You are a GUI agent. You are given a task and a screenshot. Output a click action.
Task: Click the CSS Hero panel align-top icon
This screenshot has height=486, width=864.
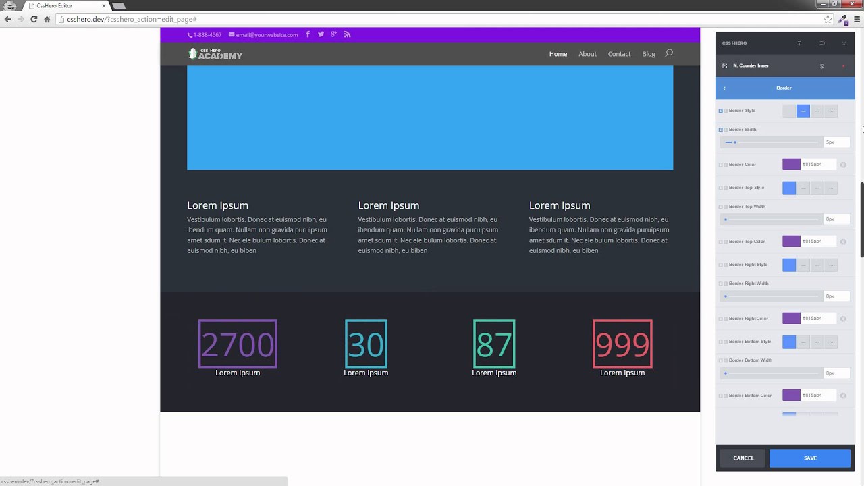799,43
